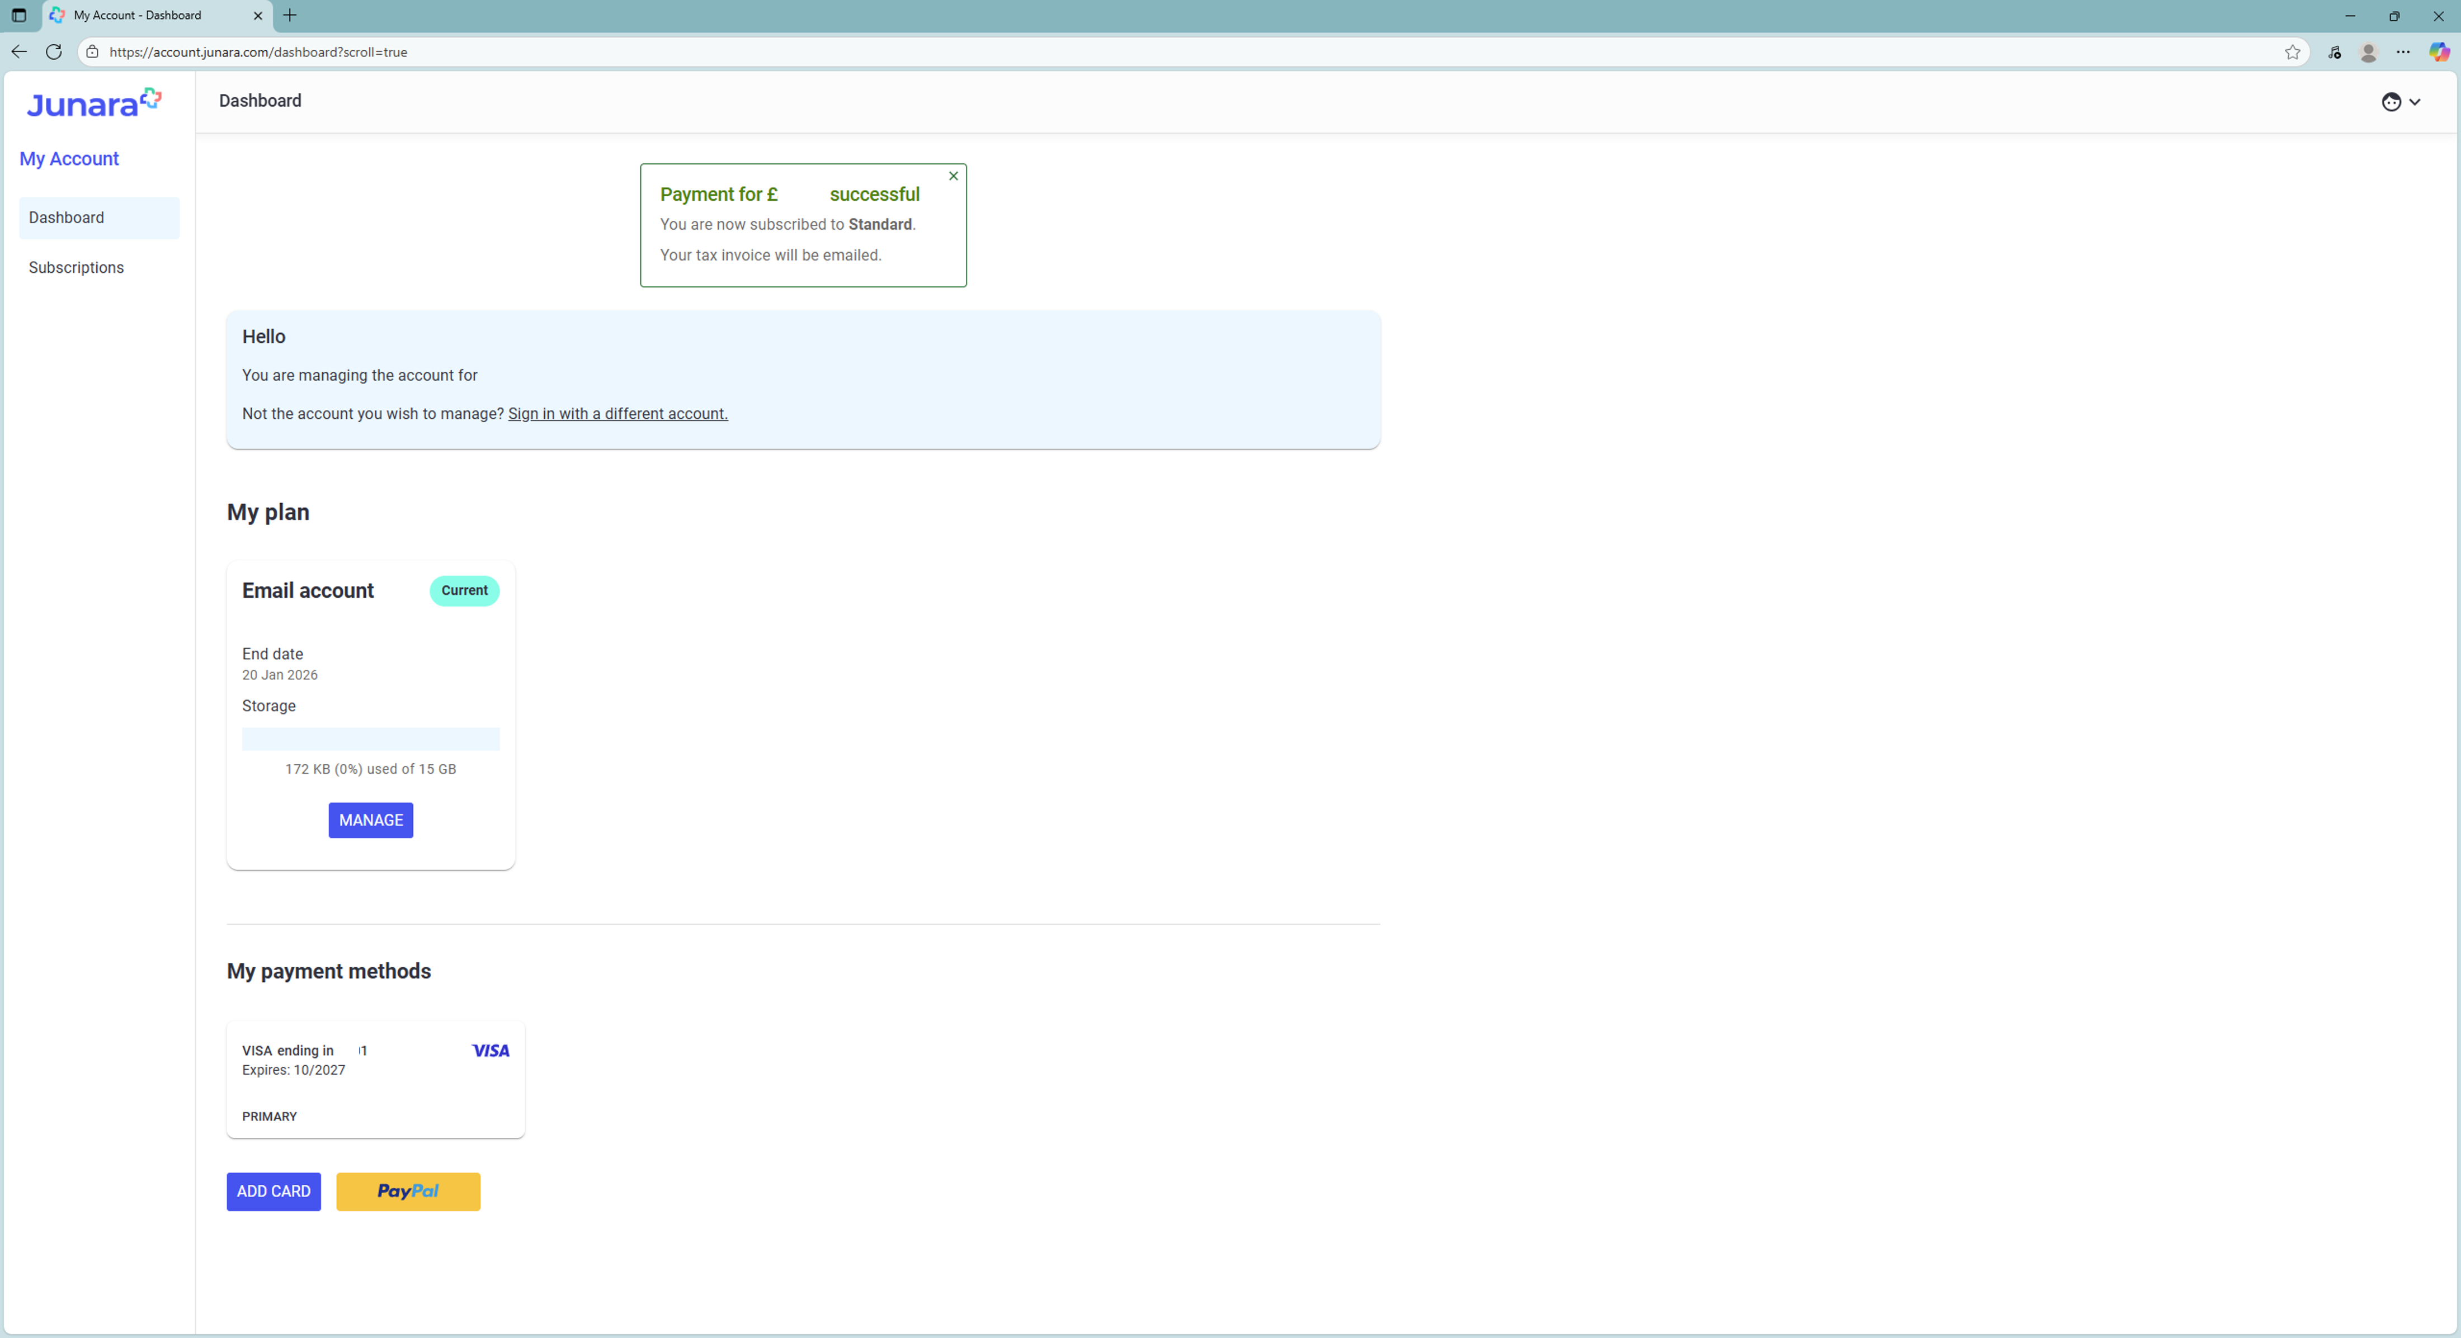
Task: Open the user avatar menu
Action: (x=2401, y=102)
